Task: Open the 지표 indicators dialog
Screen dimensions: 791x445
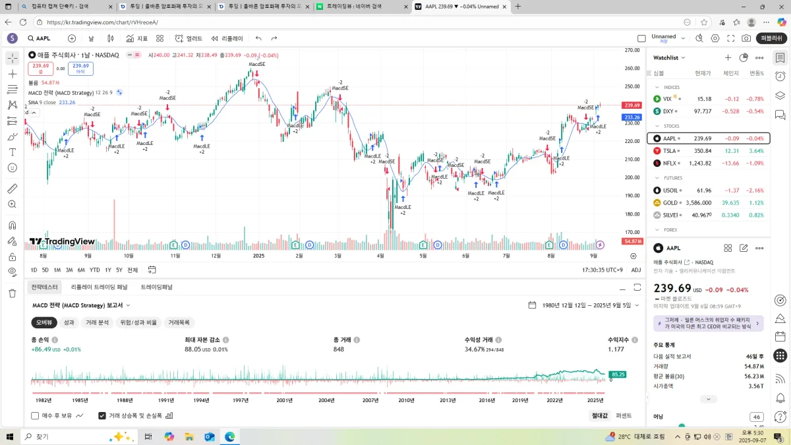Action: coord(137,39)
